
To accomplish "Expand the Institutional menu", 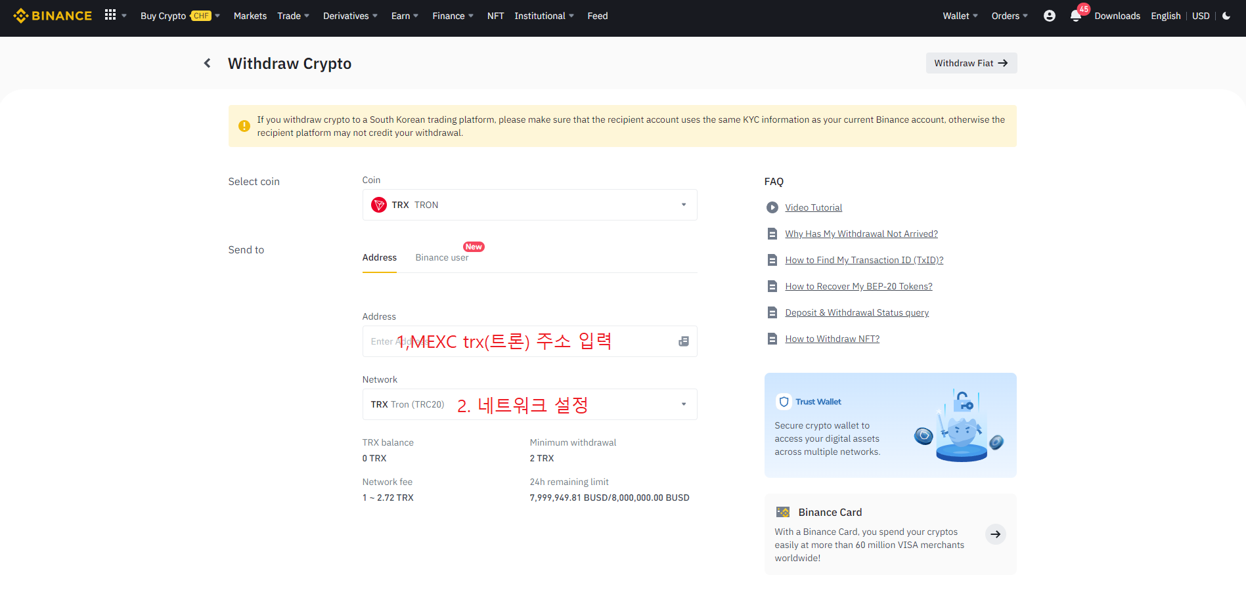I will [544, 16].
